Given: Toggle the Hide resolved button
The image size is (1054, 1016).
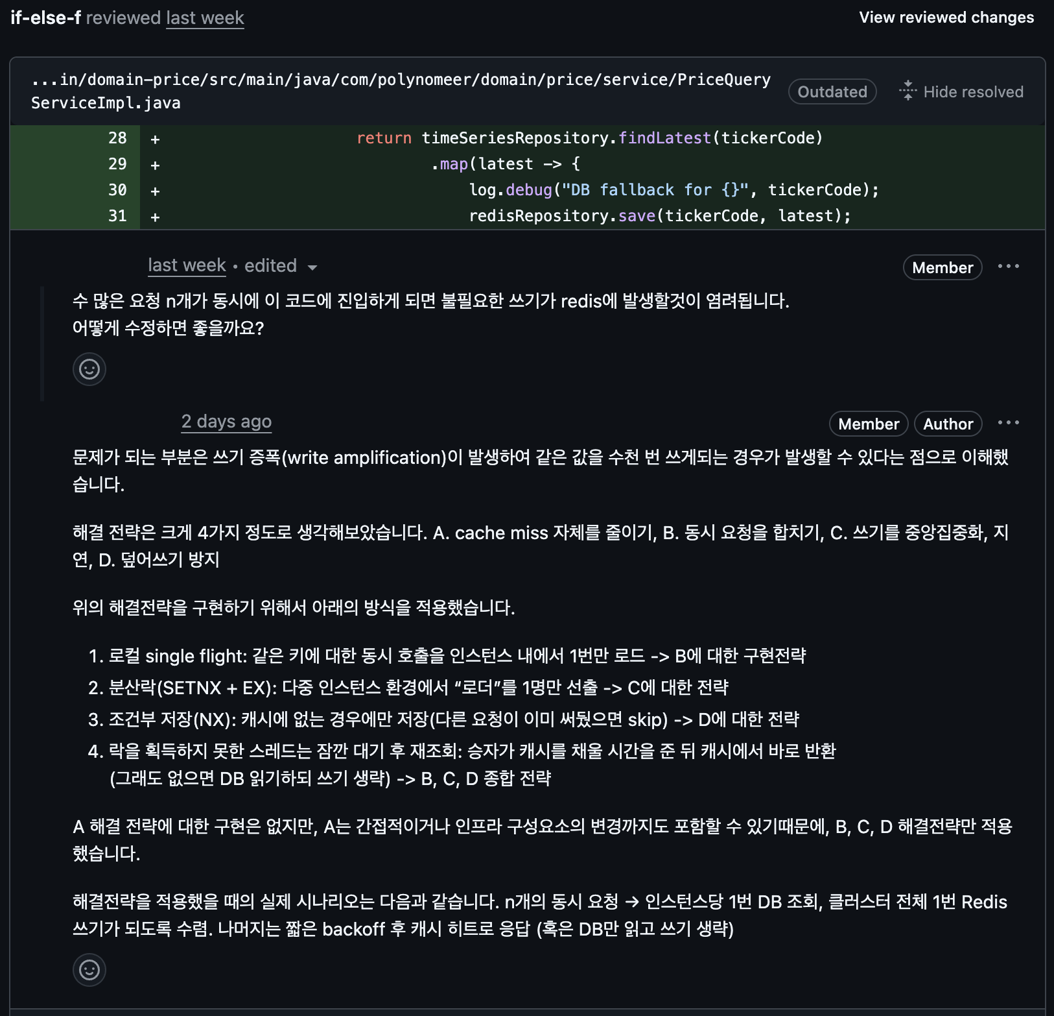Looking at the screenshot, I should tap(961, 91).
